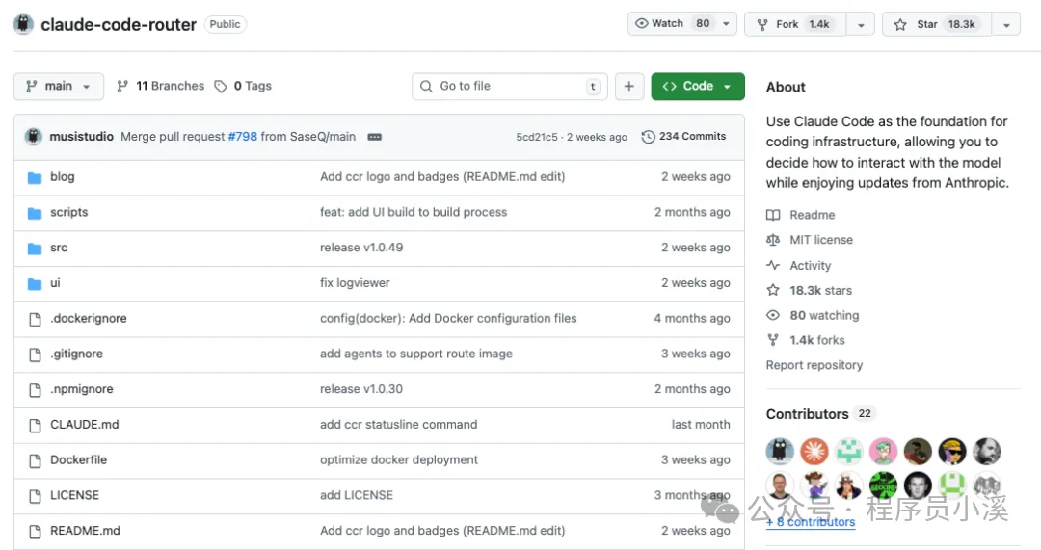The image size is (1041, 550).
Task: Click Report repository
Action: click(x=814, y=365)
